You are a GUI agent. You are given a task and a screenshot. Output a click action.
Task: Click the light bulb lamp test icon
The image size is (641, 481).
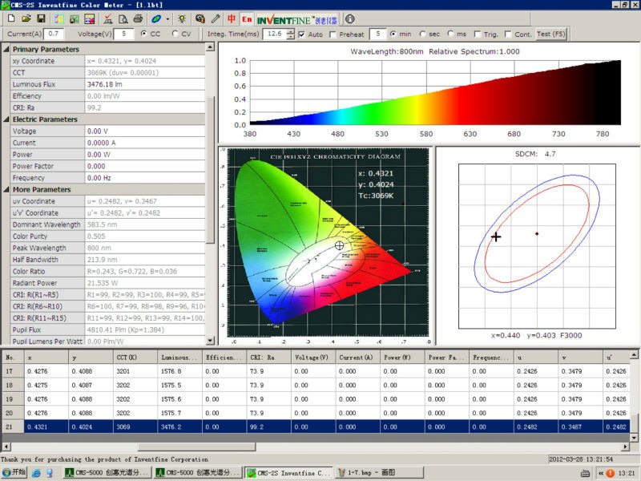click(x=182, y=18)
